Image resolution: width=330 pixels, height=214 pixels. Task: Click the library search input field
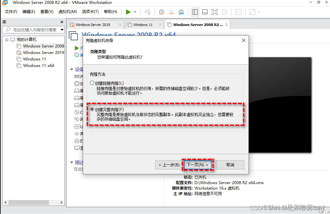point(35,30)
